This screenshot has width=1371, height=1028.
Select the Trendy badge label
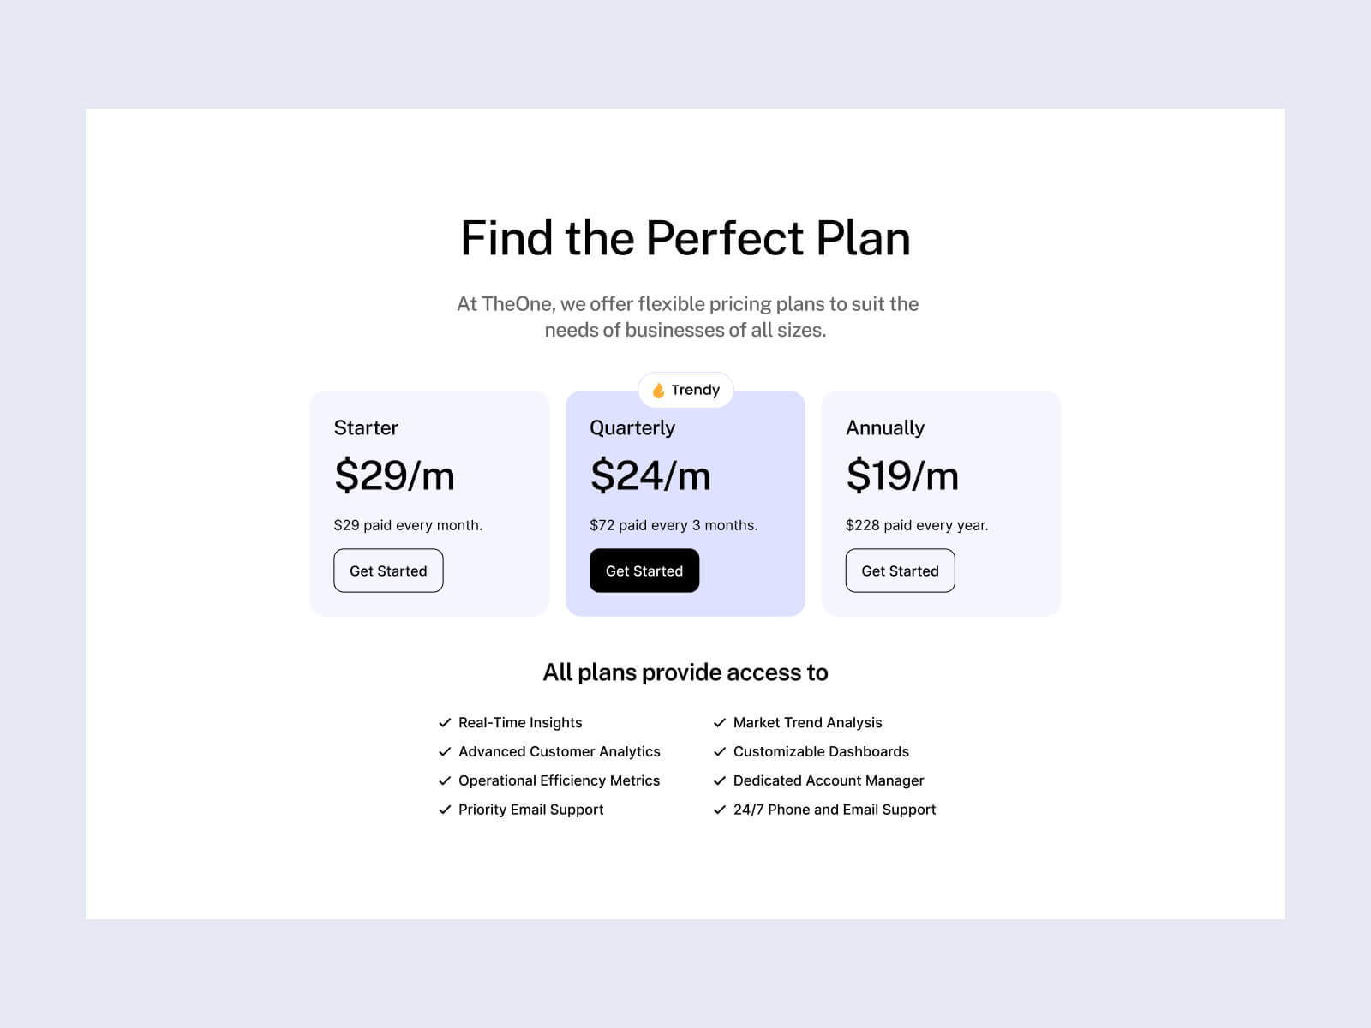click(695, 390)
